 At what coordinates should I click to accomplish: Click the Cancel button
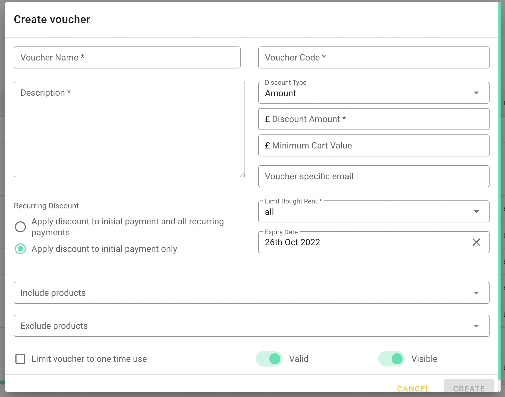[413, 388]
